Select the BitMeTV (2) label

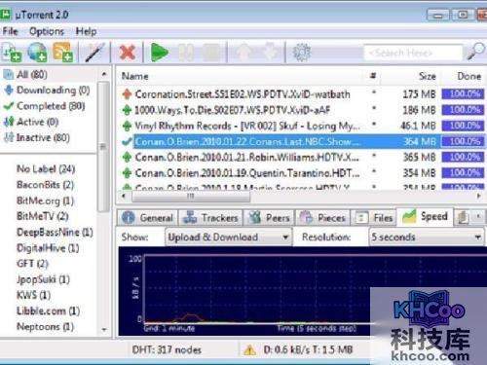(43, 216)
